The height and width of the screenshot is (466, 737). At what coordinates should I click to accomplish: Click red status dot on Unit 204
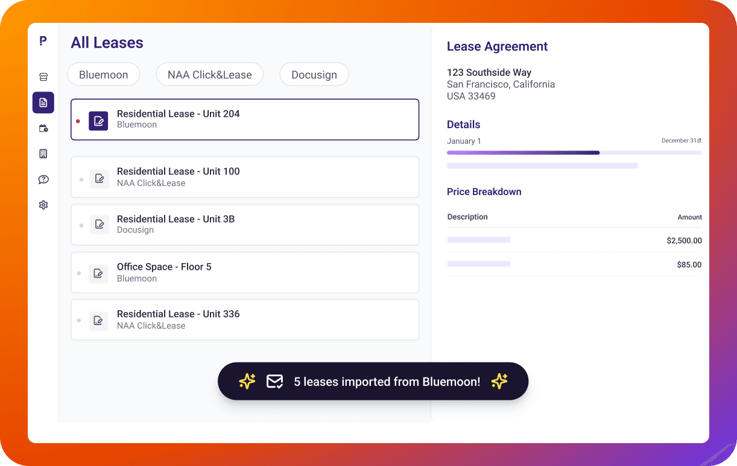(x=78, y=121)
